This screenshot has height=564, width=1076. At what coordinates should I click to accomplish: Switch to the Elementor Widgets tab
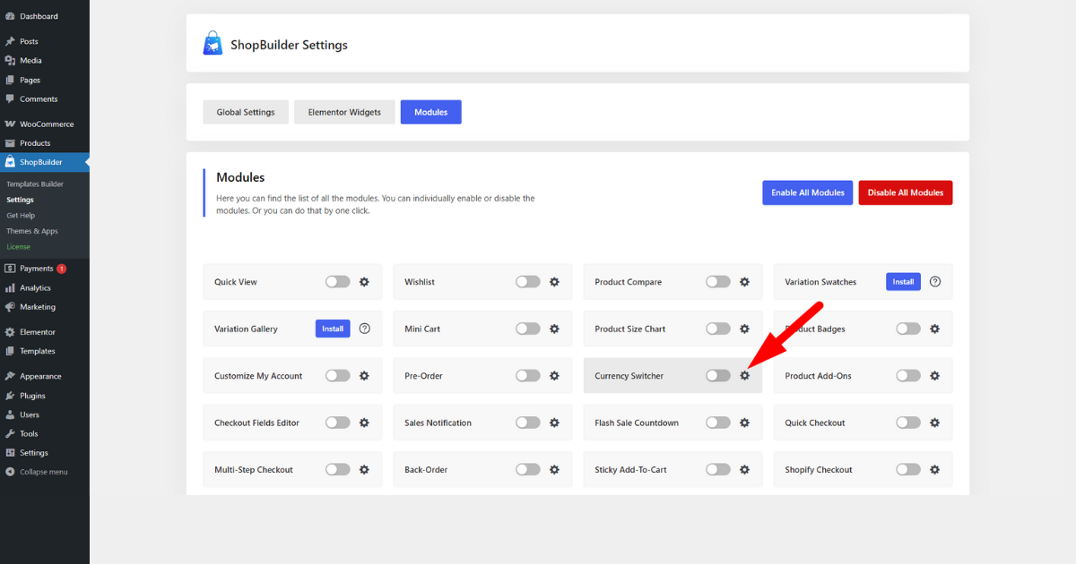tap(344, 112)
